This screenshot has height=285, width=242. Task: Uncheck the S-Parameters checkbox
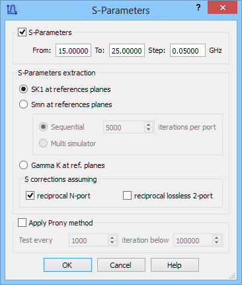(22, 32)
